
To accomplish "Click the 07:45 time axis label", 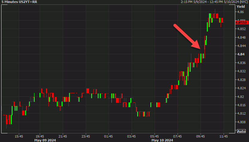I will 177,136.
